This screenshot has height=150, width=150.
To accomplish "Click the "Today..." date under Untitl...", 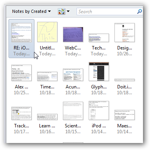I will click(x=47, y=54).
